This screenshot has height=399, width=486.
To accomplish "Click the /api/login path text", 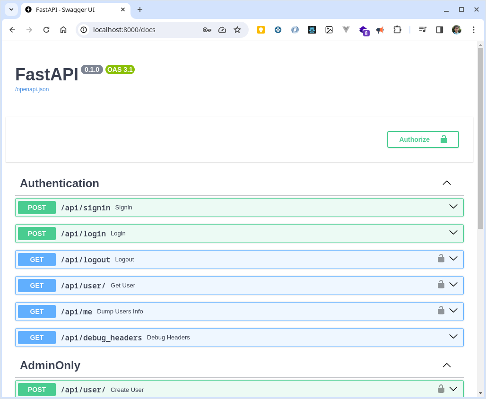I will coord(83,234).
